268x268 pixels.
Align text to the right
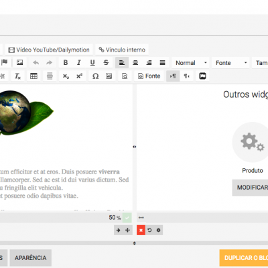coord(149,62)
